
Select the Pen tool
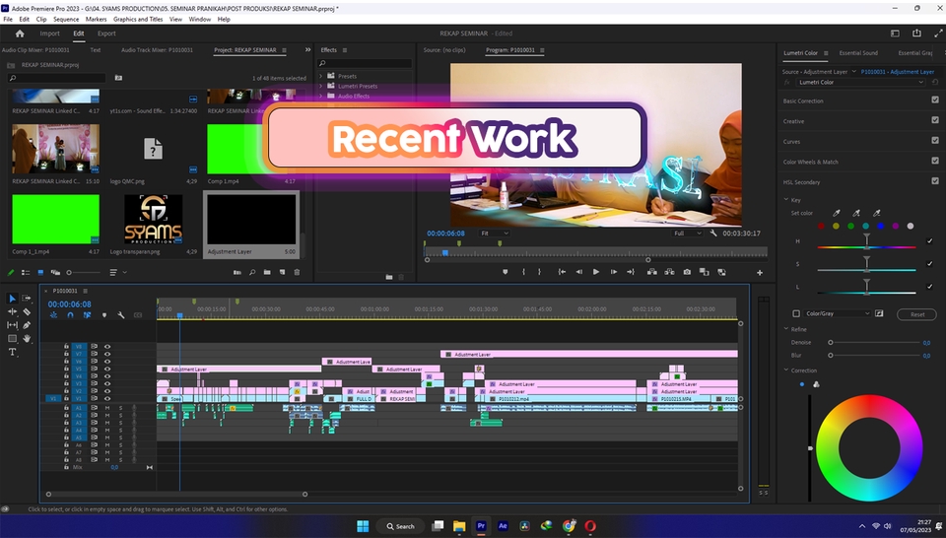[x=27, y=325]
